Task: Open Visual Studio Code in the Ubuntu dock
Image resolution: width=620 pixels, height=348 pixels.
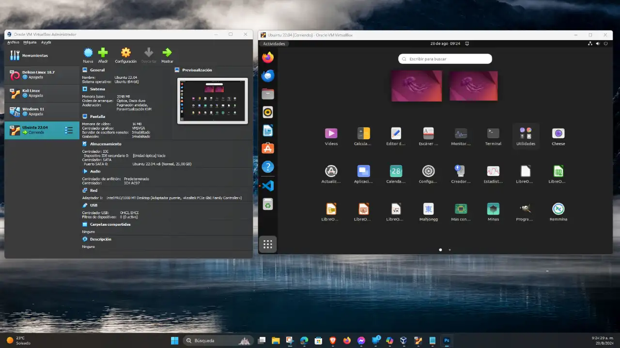Action: pyautogui.click(x=268, y=186)
